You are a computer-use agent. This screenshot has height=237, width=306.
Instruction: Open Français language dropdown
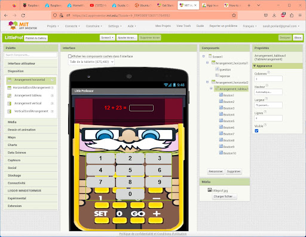[250, 26]
